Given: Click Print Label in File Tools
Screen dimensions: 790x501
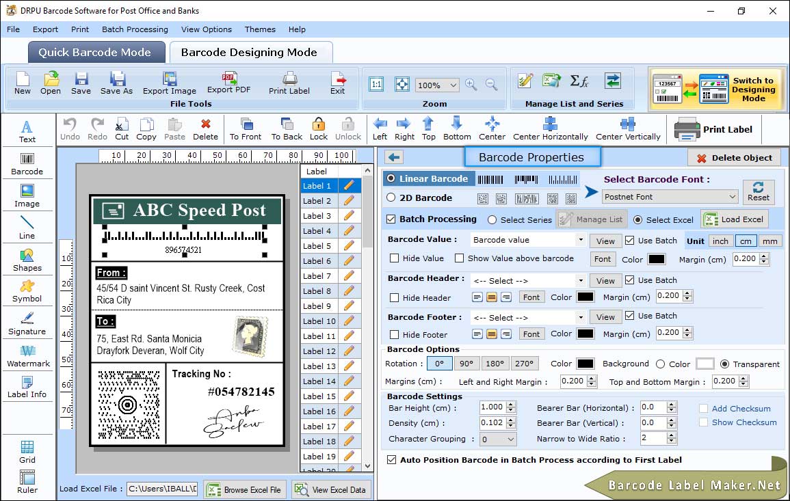Looking at the screenshot, I should 289,83.
